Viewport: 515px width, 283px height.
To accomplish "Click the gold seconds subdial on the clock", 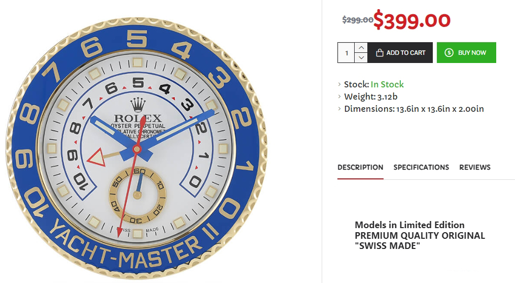I will click(x=138, y=195).
